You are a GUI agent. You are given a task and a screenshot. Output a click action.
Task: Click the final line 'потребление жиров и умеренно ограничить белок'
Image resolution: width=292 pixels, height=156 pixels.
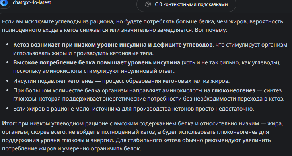point(72,149)
